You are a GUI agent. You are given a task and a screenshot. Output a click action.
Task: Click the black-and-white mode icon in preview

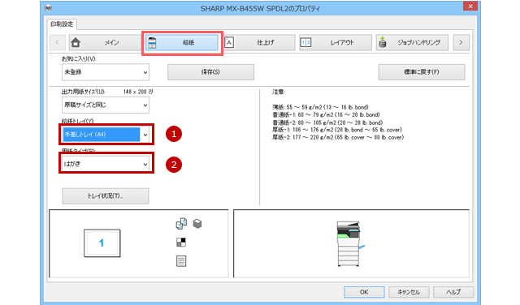click(x=181, y=243)
